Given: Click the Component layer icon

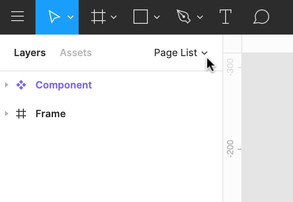Looking at the screenshot, I should (21, 85).
